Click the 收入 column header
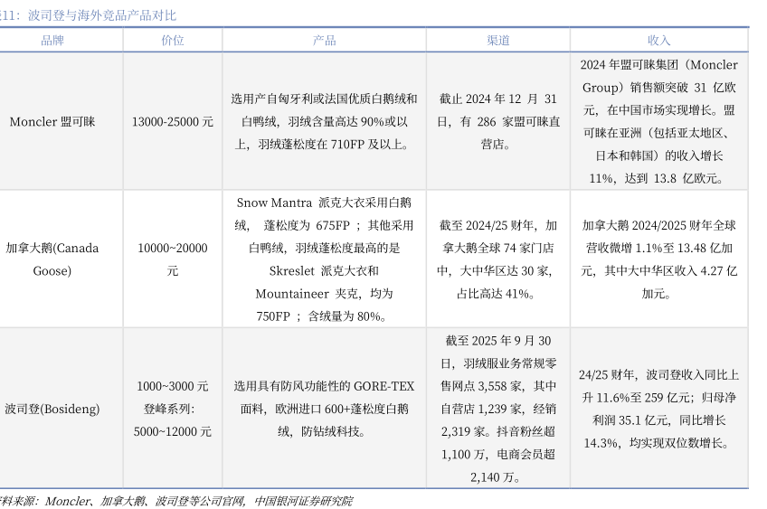 coord(658,41)
